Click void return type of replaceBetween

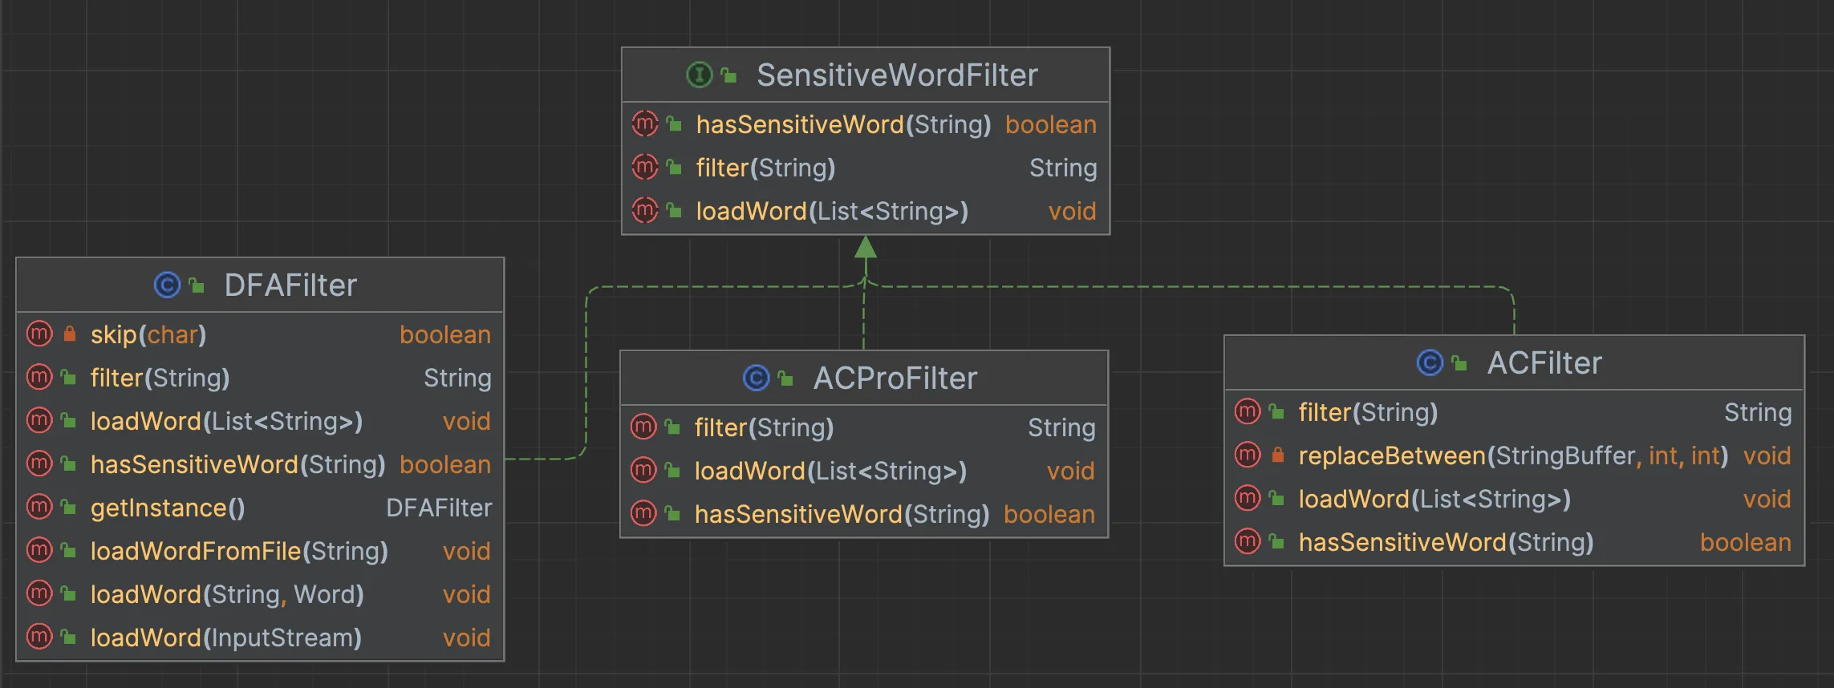point(1767,455)
